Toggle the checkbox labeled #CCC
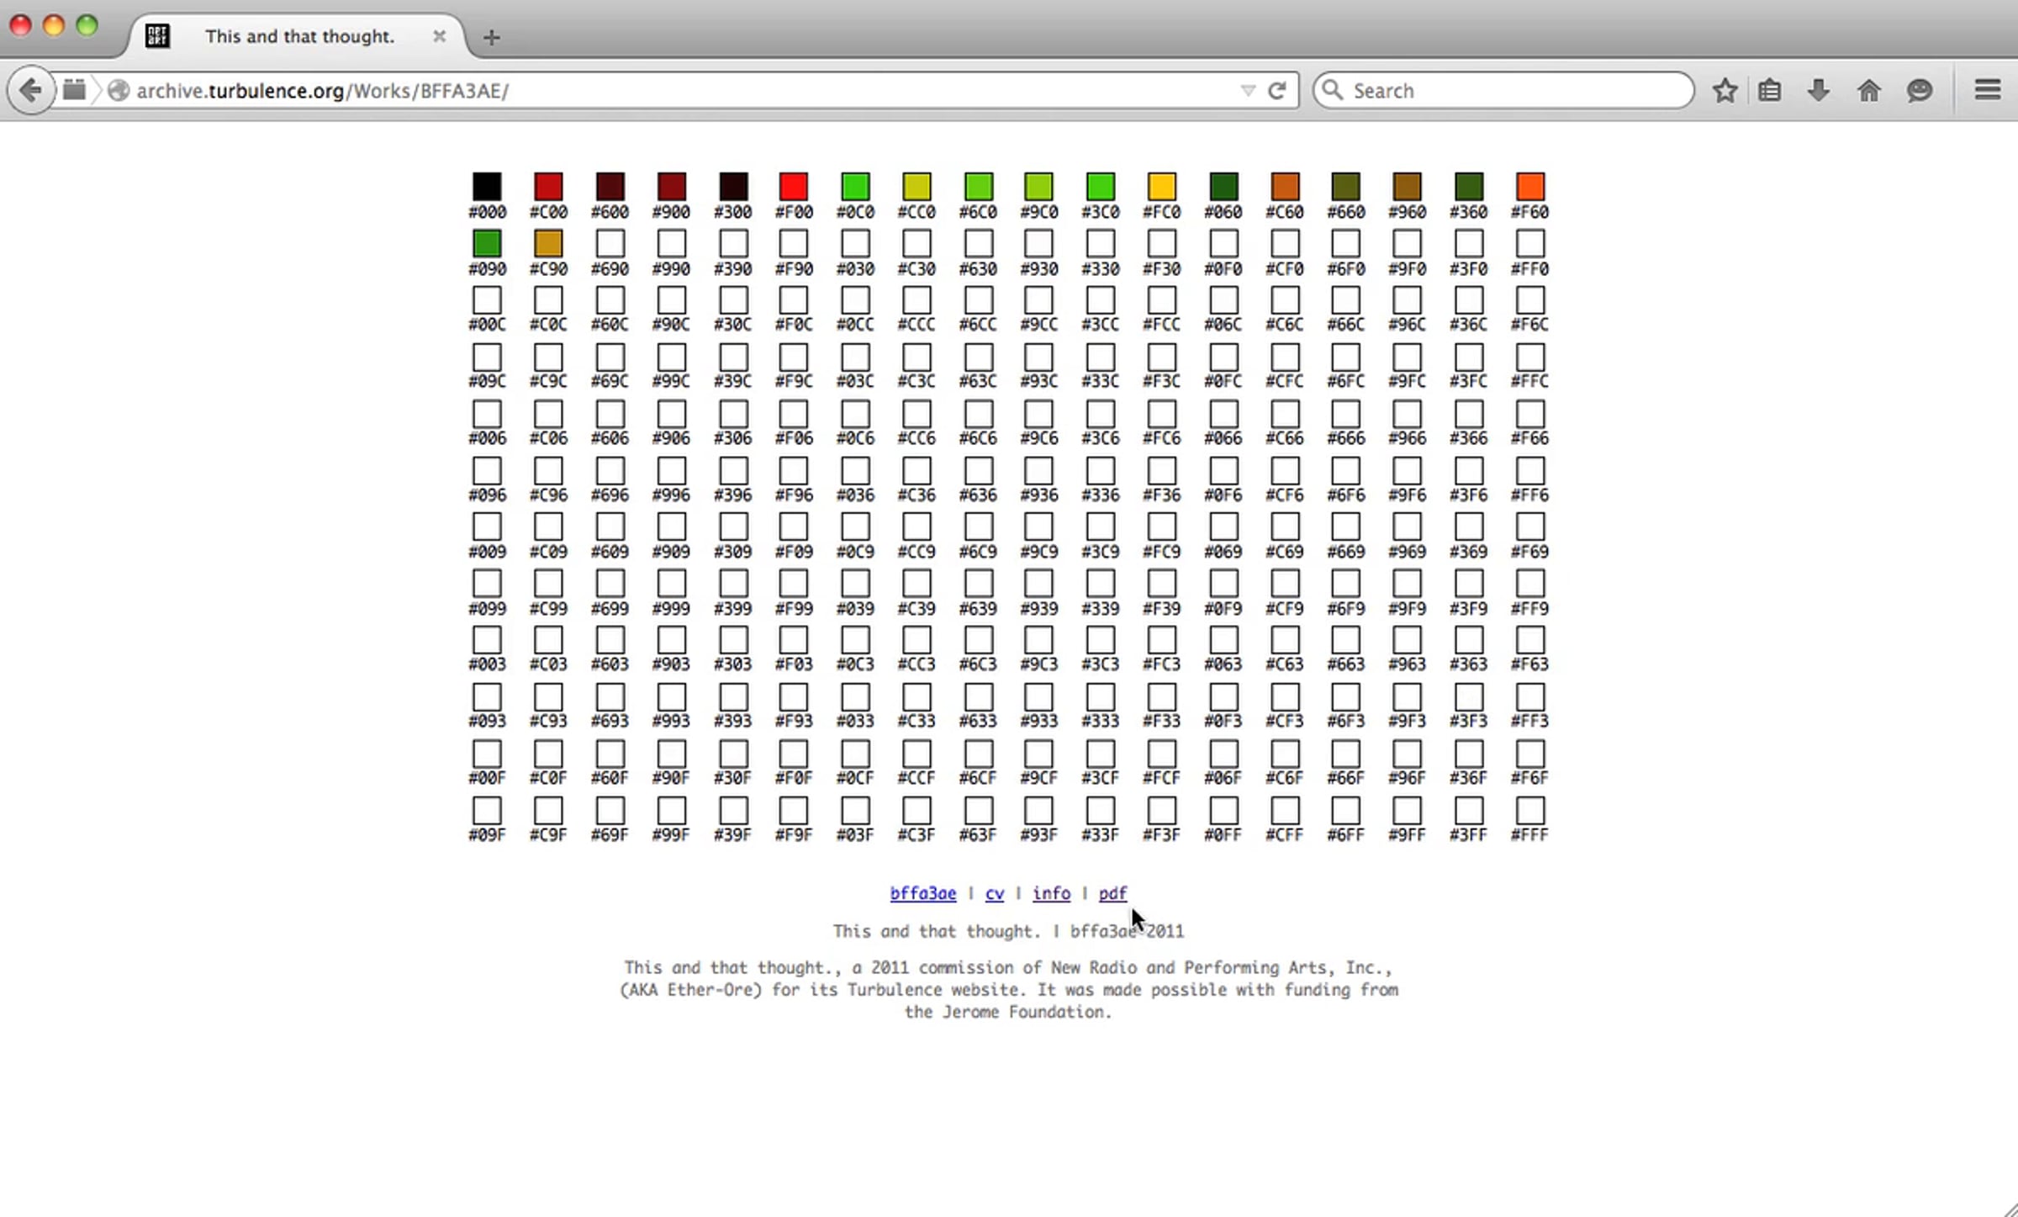 click(x=917, y=300)
